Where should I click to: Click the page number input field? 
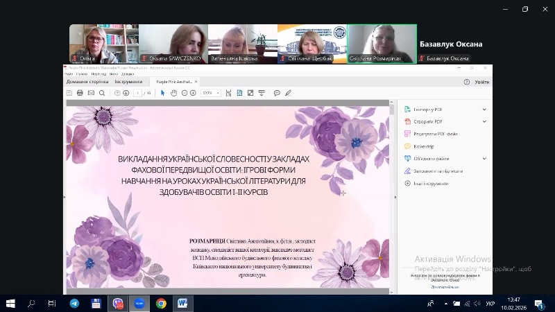point(138,93)
